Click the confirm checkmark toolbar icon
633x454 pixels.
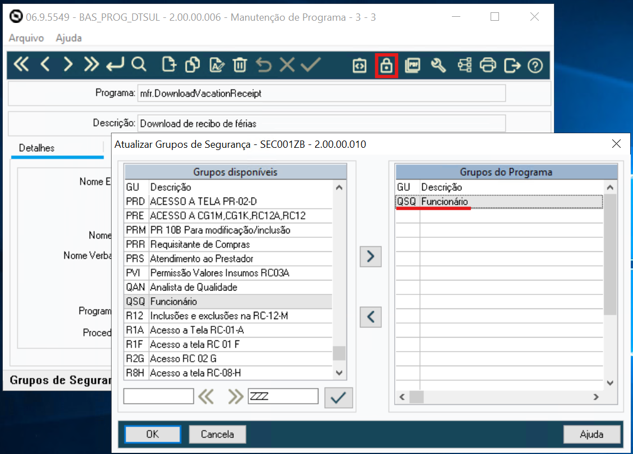pos(311,64)
